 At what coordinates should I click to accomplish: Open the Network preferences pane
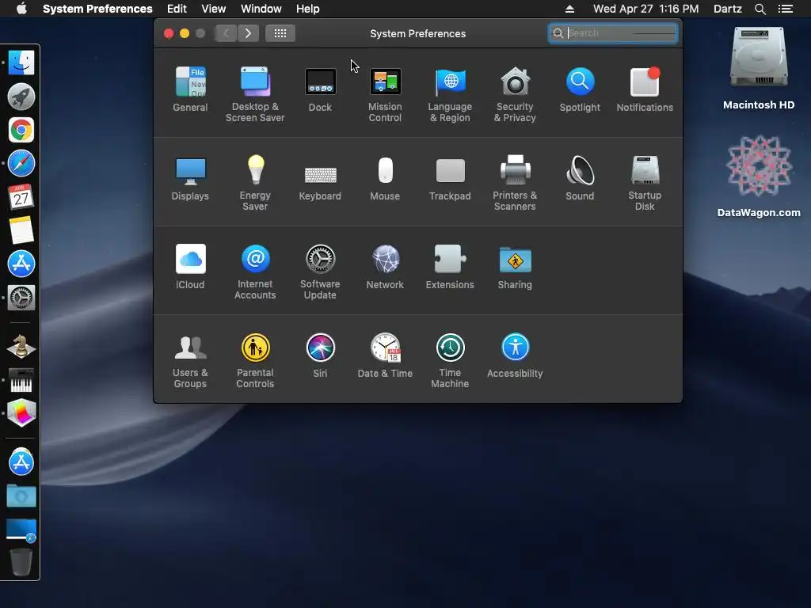pos(386,267)
